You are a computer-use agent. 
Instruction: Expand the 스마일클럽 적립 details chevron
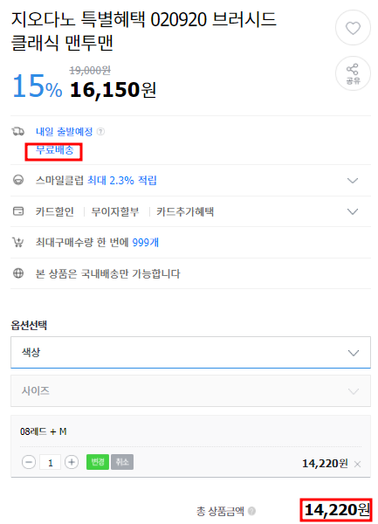(353, 181)
